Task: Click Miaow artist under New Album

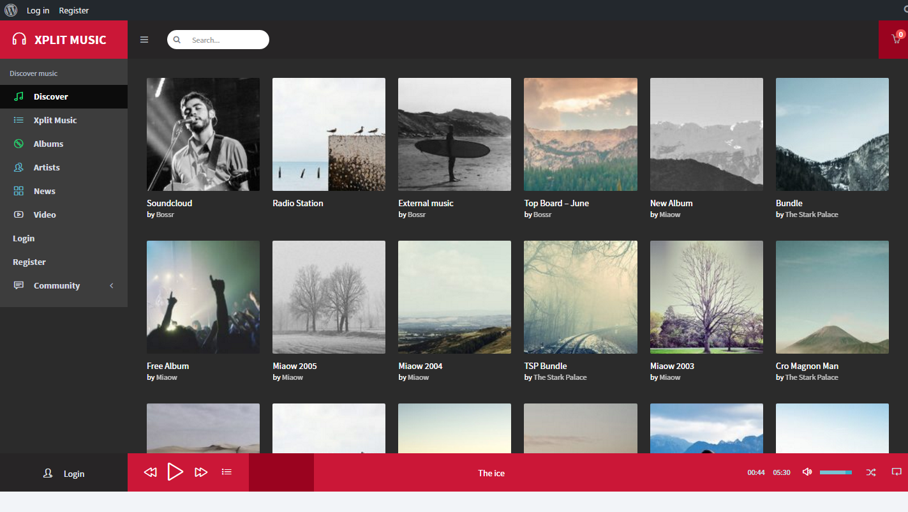Action: pos(670,215)
